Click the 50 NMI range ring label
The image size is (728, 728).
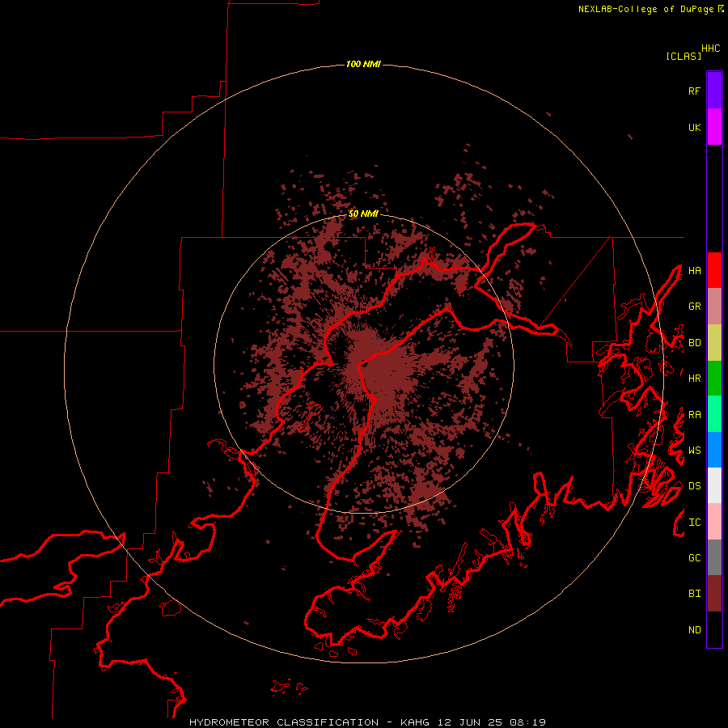coord(363,214)
